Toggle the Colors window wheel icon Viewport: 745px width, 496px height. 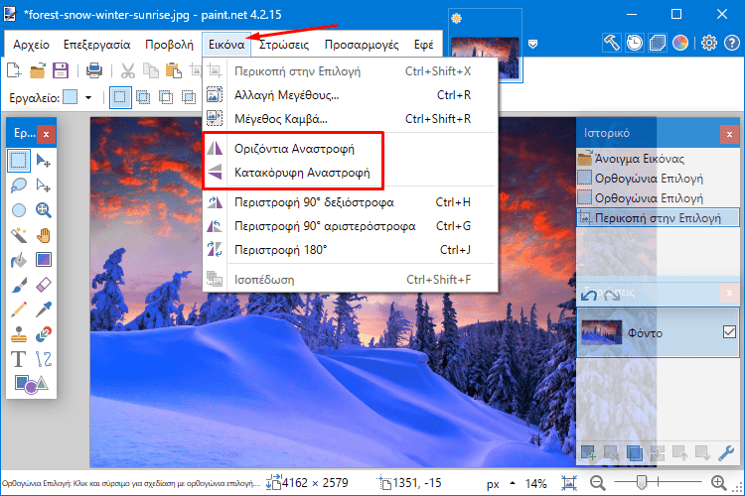click(x=680, y=43)
